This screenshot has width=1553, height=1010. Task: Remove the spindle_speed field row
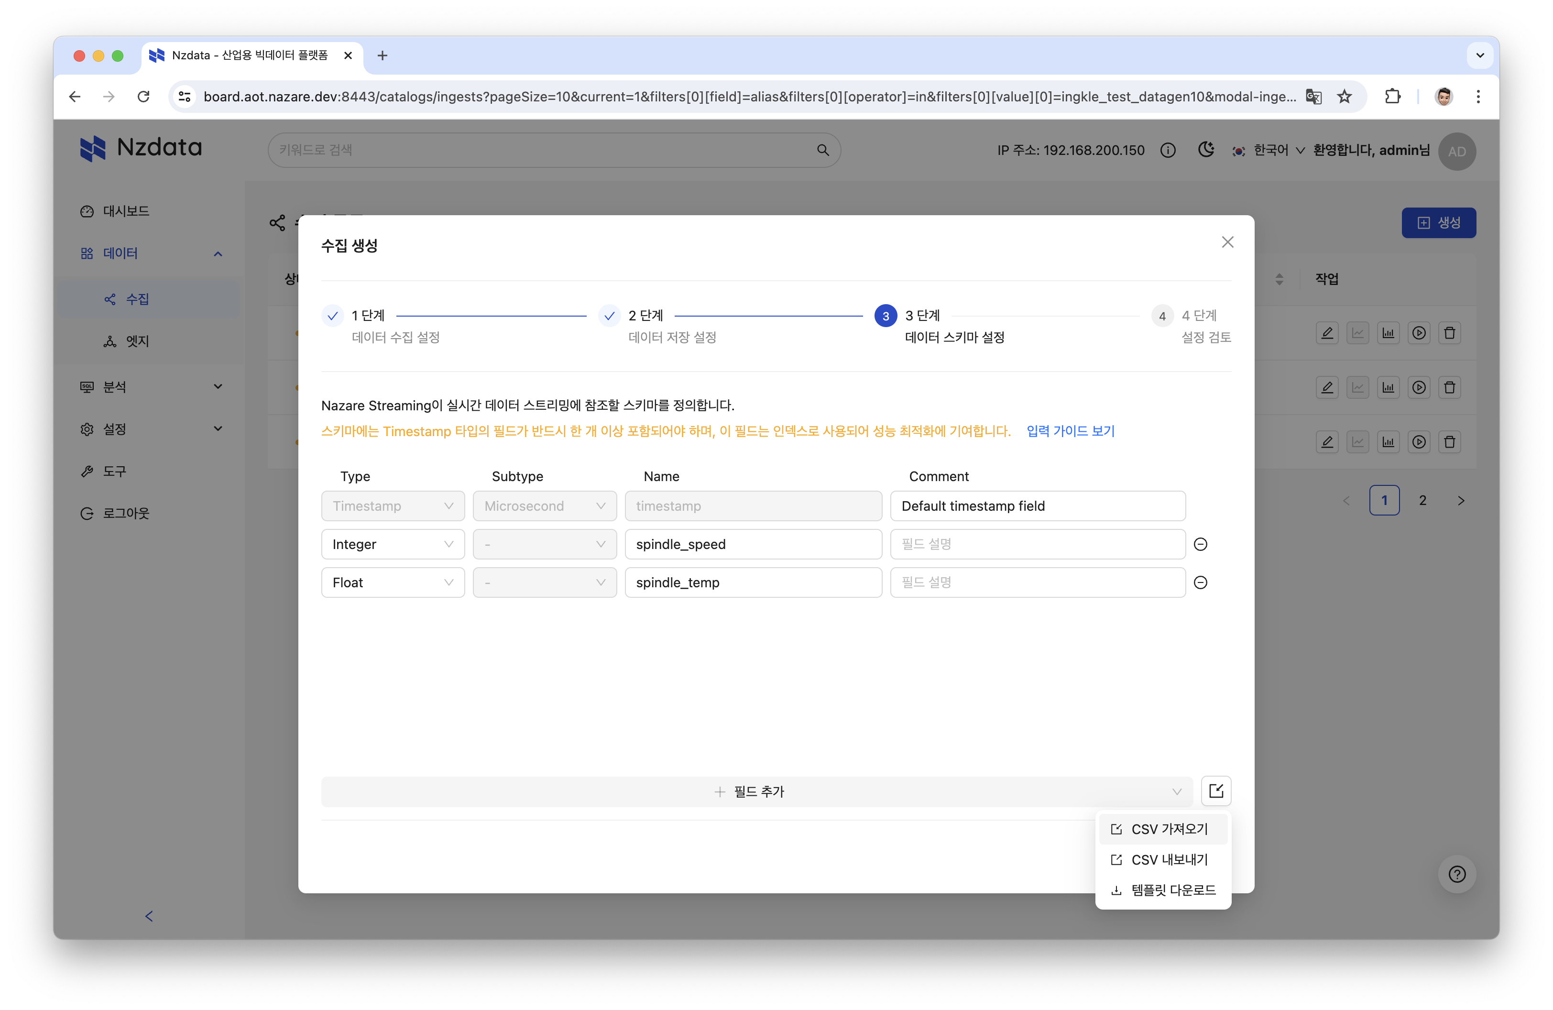coord(1200,544)
